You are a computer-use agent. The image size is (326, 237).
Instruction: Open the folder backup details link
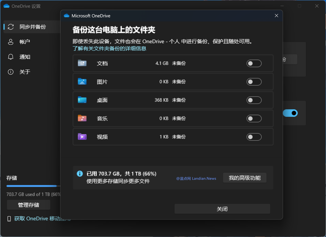click(110, 48)
